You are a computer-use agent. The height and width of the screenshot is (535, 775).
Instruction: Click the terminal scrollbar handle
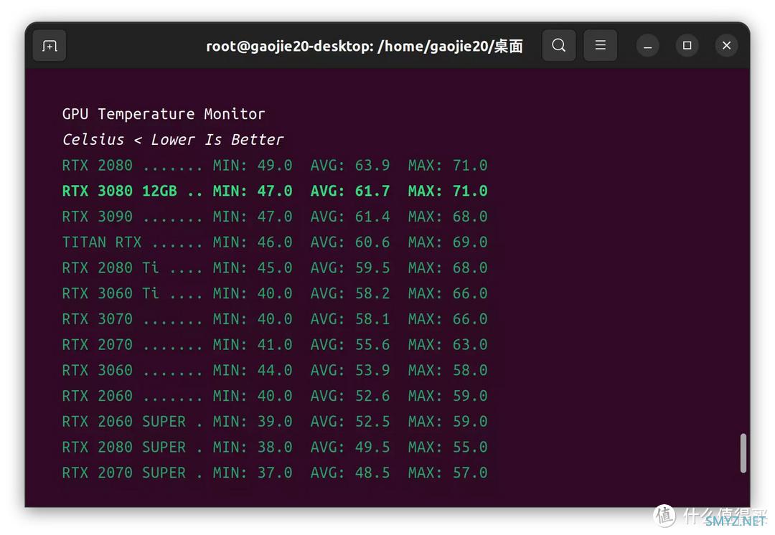coord(743,453)
